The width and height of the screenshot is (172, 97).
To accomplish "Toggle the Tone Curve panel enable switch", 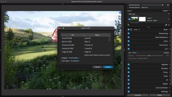I will [x=128, y=45].
